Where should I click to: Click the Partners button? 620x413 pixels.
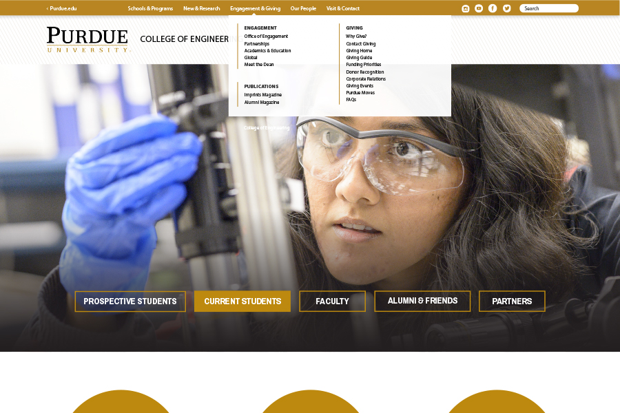pyautogui.click(x=512, y=301)
